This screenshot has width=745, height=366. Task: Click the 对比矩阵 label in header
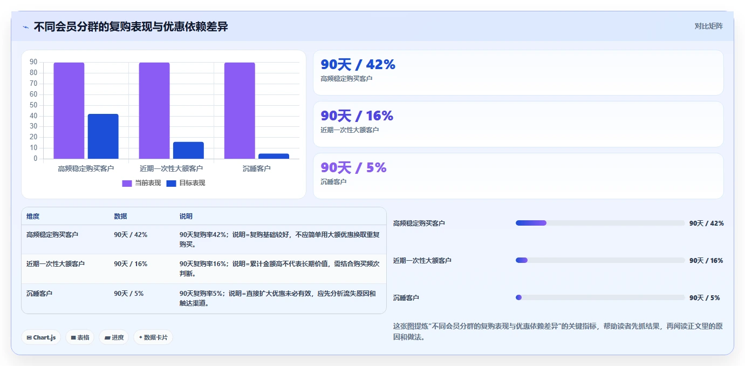(x=708, y=26)
